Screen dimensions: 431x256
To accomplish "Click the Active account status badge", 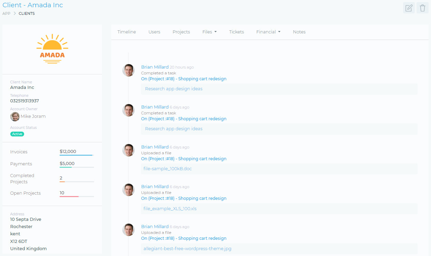I will pyautogui.click(x=17, y=134).
